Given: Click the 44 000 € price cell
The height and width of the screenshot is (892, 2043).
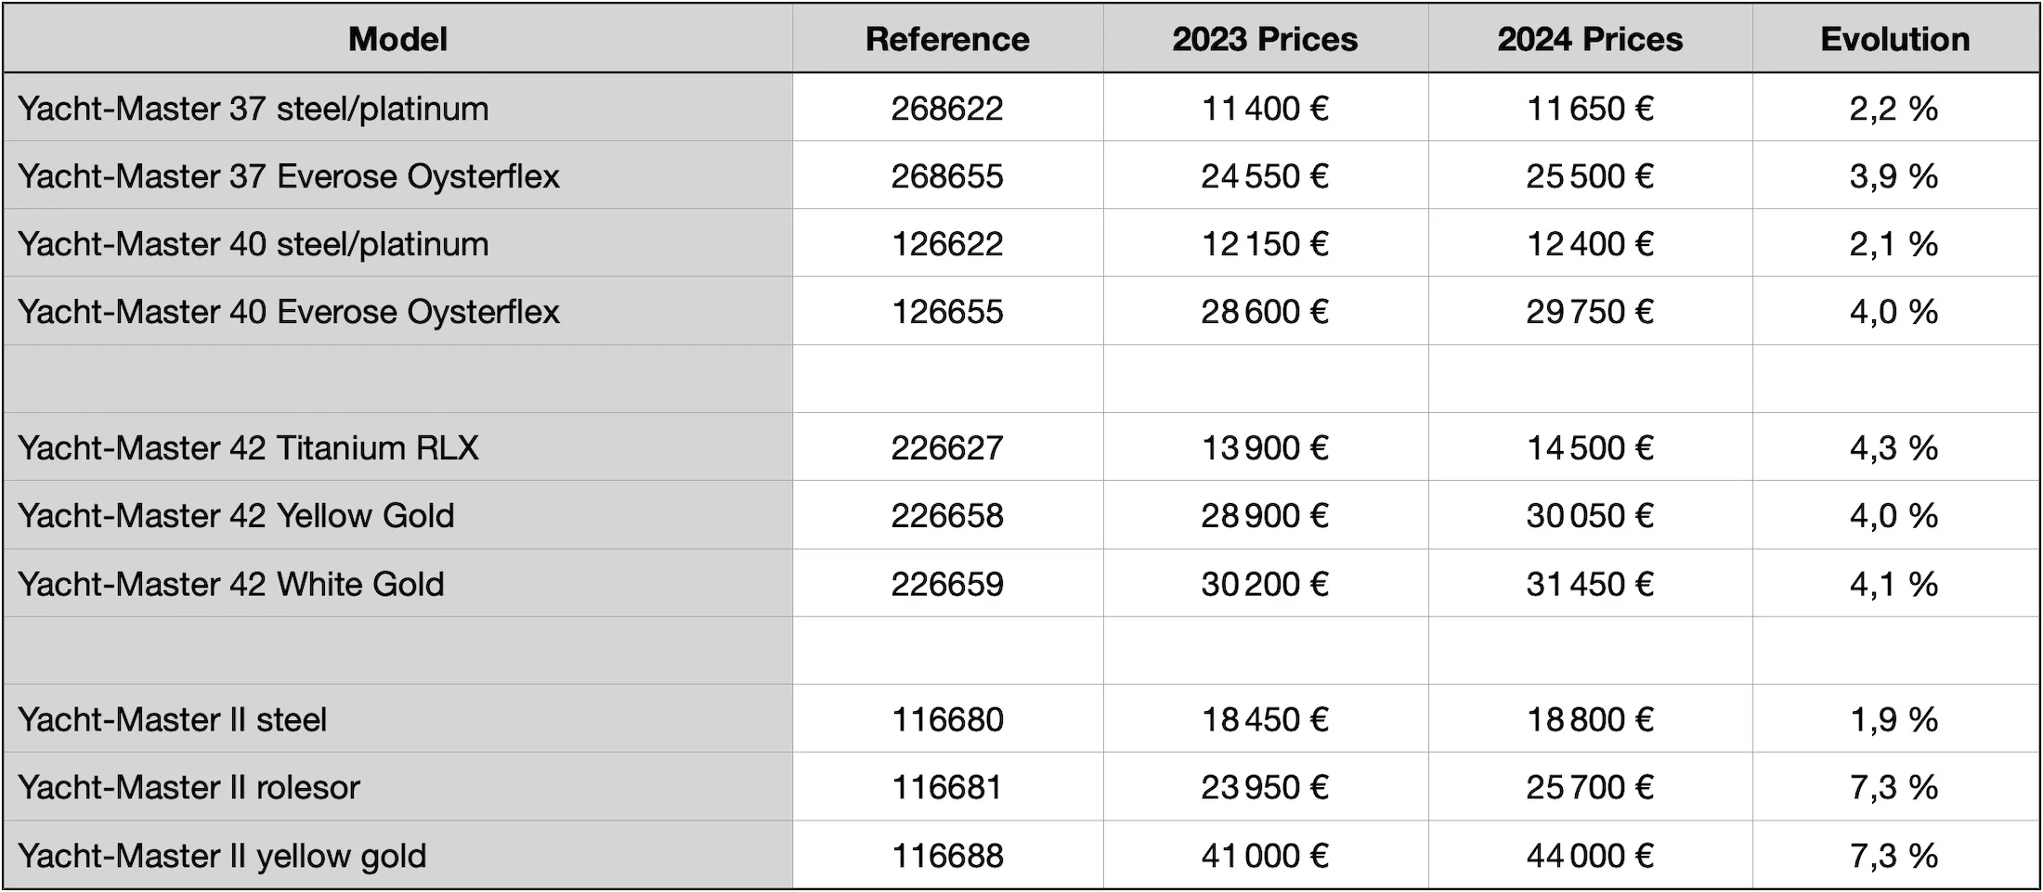Looking at the screenshot, I should point(1590,856).
